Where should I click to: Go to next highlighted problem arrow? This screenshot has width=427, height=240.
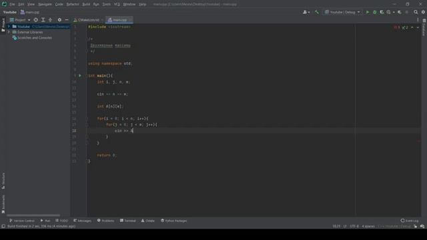click(418, 27)
